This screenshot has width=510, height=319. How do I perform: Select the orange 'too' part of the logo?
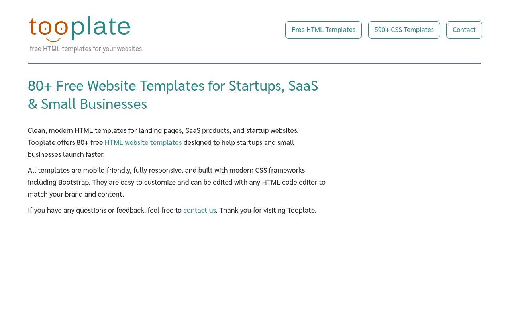pyautogui.click(x=48, y=27)
